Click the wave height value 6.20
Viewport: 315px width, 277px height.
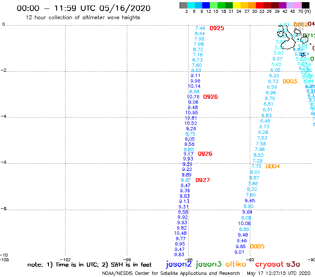pos(274,75)
